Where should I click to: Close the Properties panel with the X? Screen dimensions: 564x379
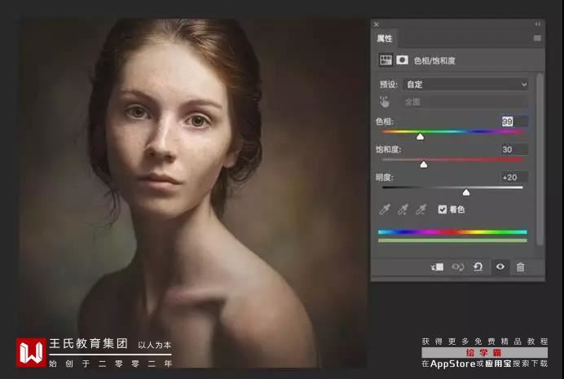click(377, 24)
